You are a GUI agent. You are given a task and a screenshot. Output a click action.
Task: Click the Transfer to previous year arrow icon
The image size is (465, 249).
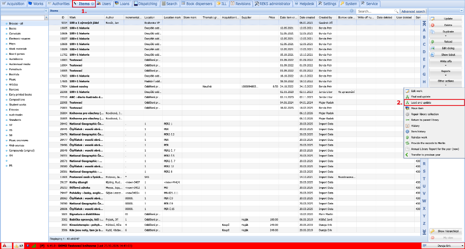[x=407, y=155]
